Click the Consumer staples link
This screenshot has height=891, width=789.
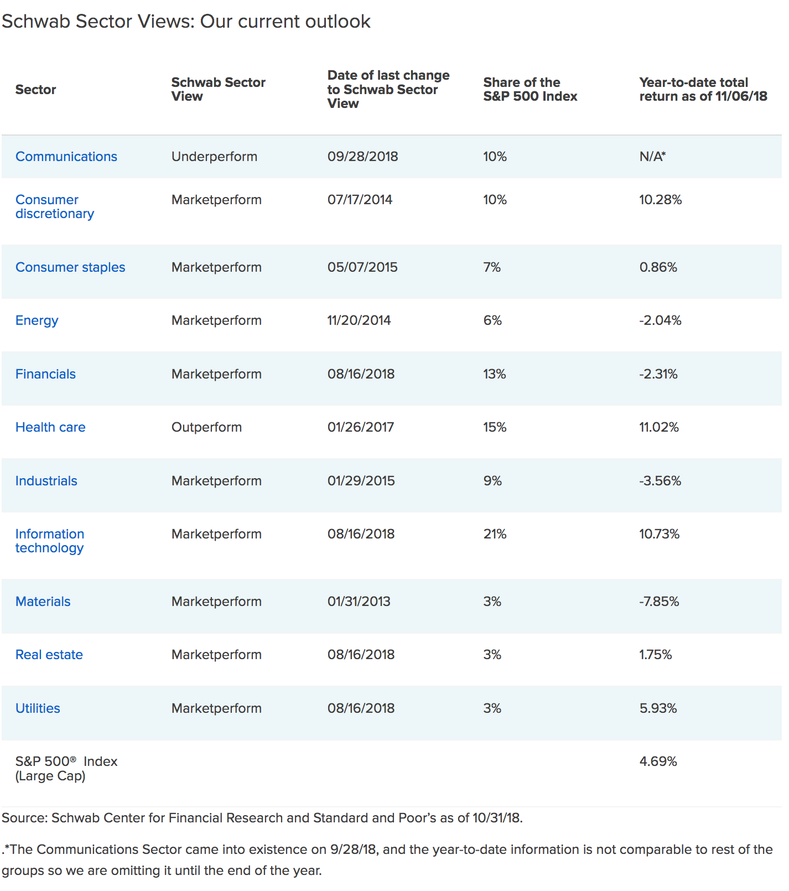coord(70,267)
